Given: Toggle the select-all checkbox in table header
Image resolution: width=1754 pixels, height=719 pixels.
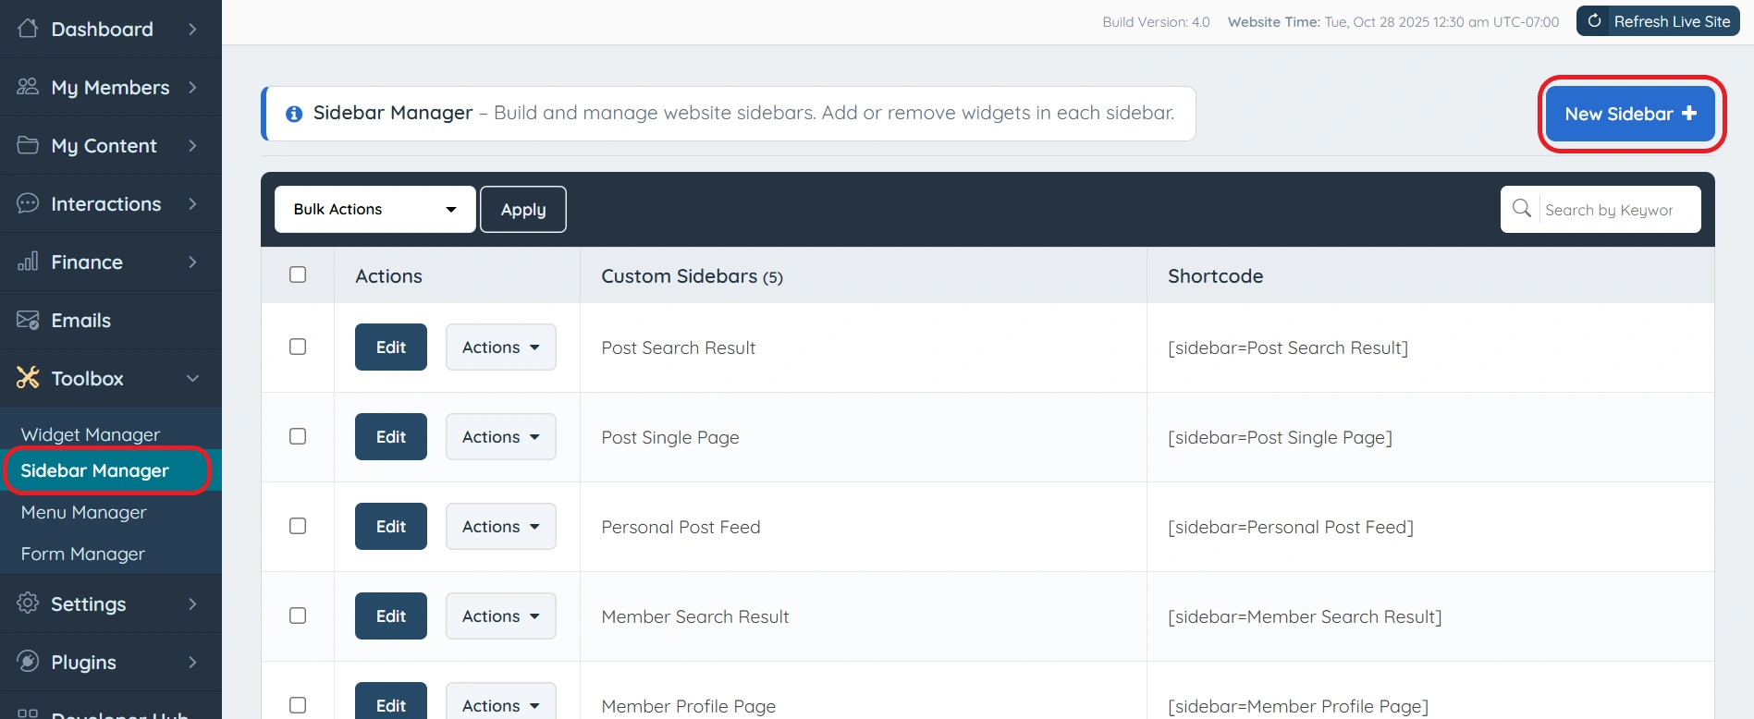Looking at the screenshot, I should (x=298, y=274).
